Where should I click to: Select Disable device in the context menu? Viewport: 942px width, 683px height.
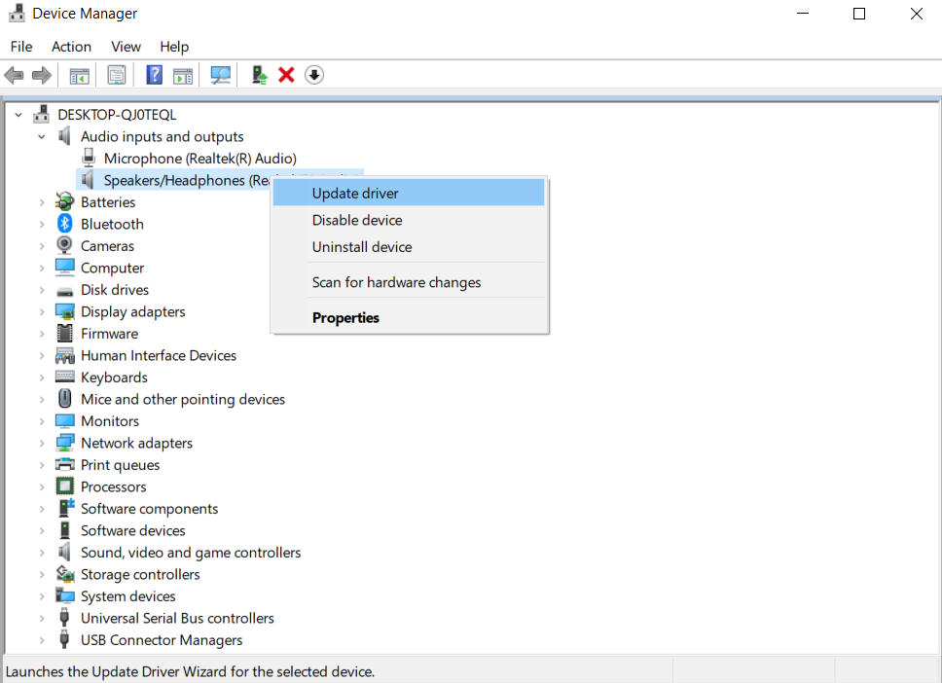[x=356, y=220]
